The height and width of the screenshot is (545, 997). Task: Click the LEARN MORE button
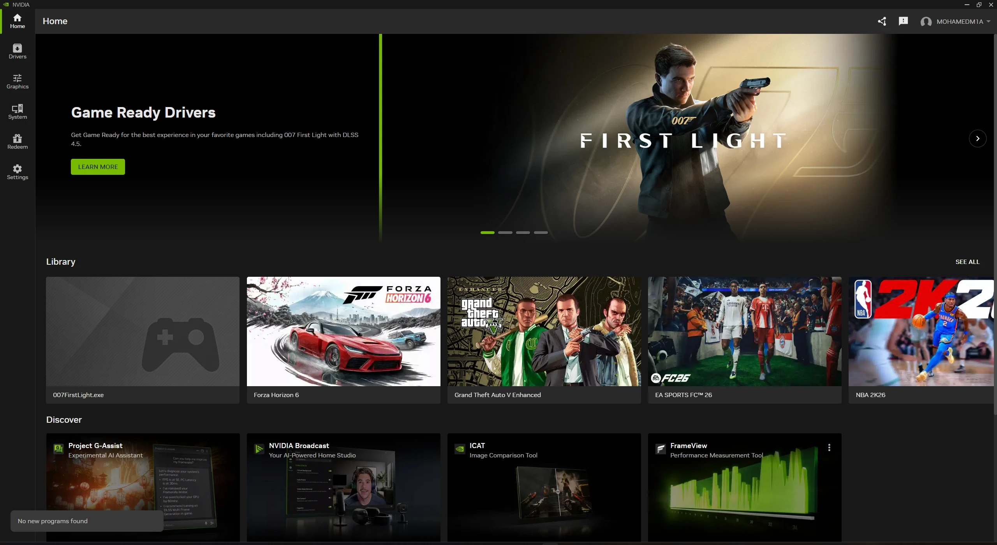click(x=98, y=167)
